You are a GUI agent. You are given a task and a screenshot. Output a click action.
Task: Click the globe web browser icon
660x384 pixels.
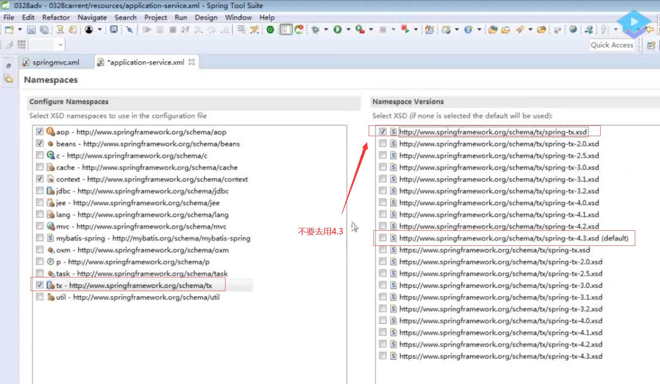(x=573, y=29)
